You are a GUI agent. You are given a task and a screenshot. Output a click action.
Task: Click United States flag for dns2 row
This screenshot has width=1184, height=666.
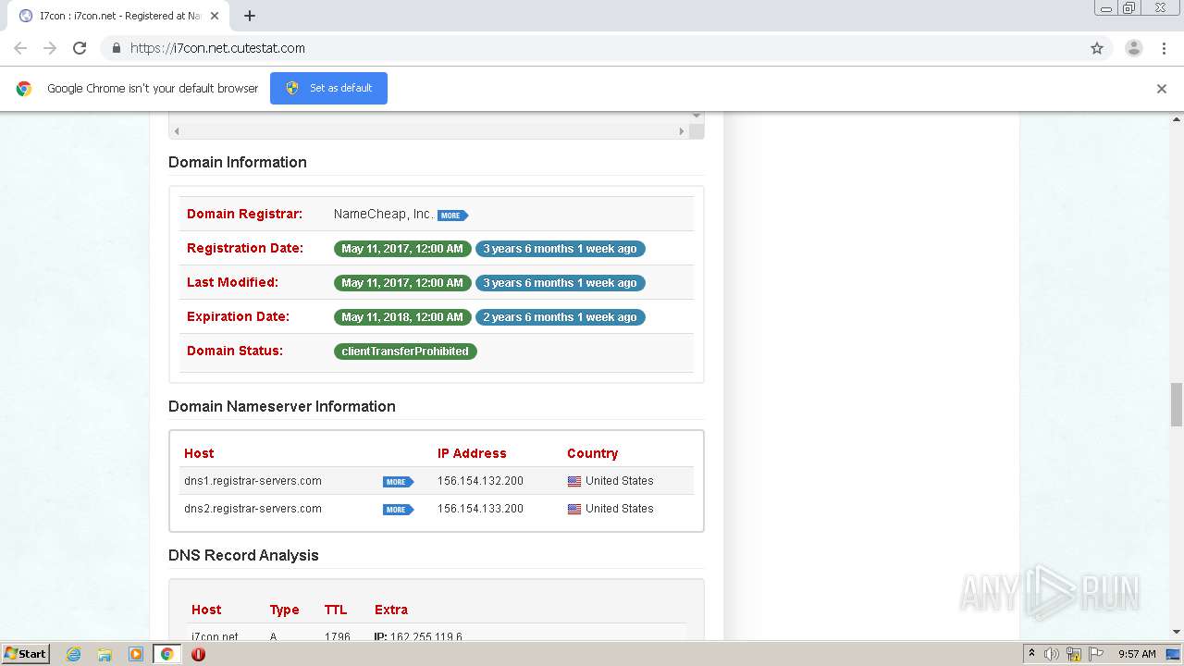(x=574, y=509)
